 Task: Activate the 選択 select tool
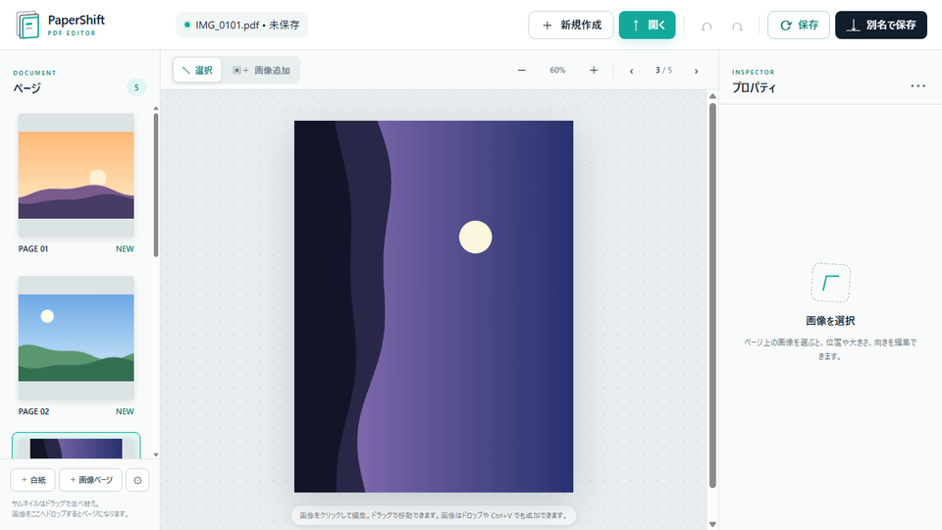point(197,71)
